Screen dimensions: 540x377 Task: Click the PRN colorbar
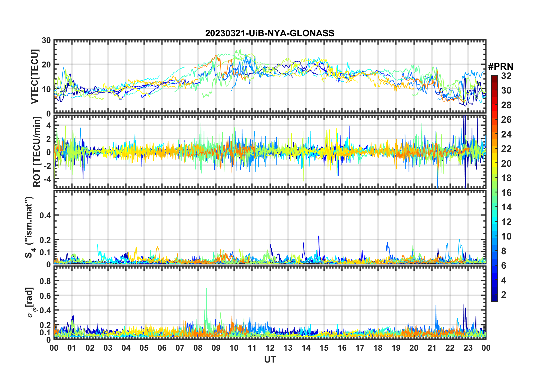click(x=495, y=188)
